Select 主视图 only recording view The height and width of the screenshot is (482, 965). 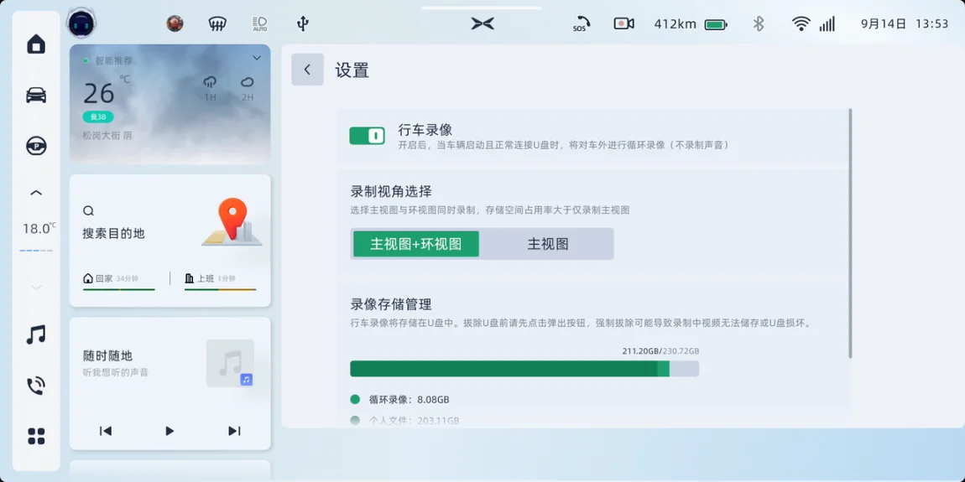[547, 244]
